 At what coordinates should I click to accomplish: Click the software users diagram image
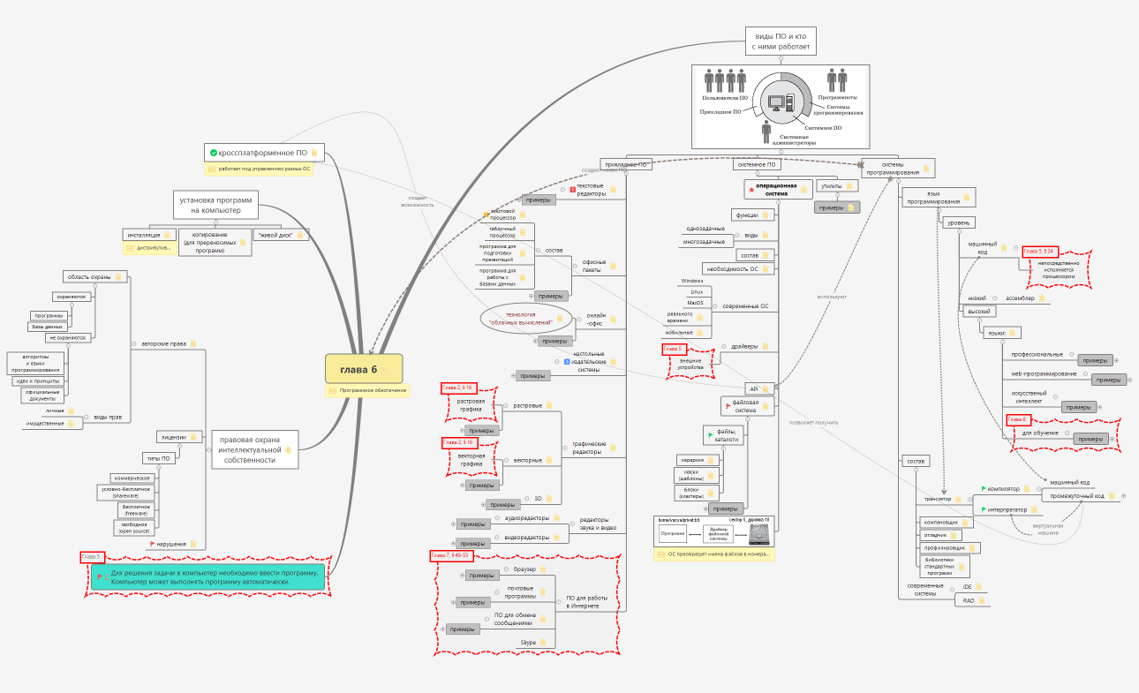pyautogui.click(x=781, y=106)
